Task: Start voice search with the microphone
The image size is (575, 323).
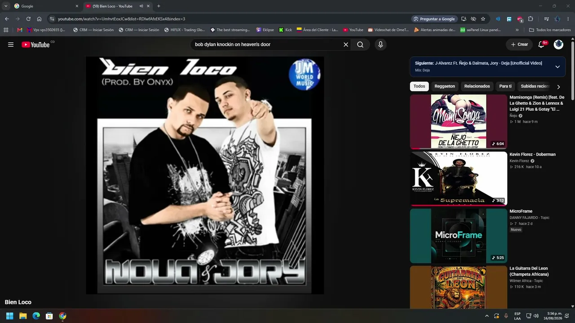Action: click(380, 44)
